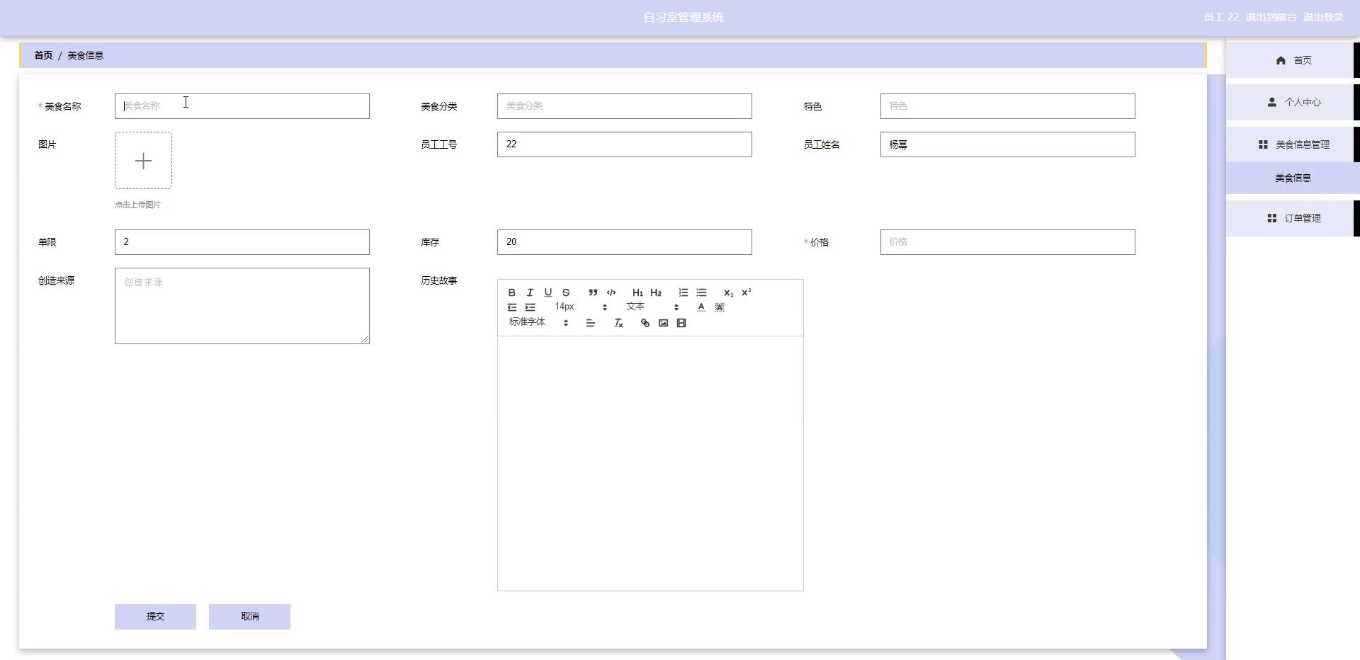Submit the form with 提交 button
1360x660 pixels.
(155, 617)
